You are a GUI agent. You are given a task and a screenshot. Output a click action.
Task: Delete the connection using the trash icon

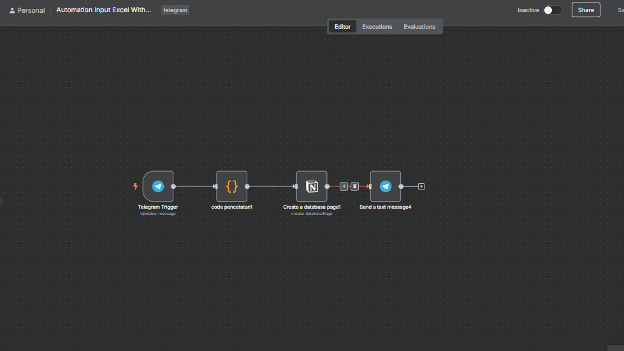click(x=355, y=186)
